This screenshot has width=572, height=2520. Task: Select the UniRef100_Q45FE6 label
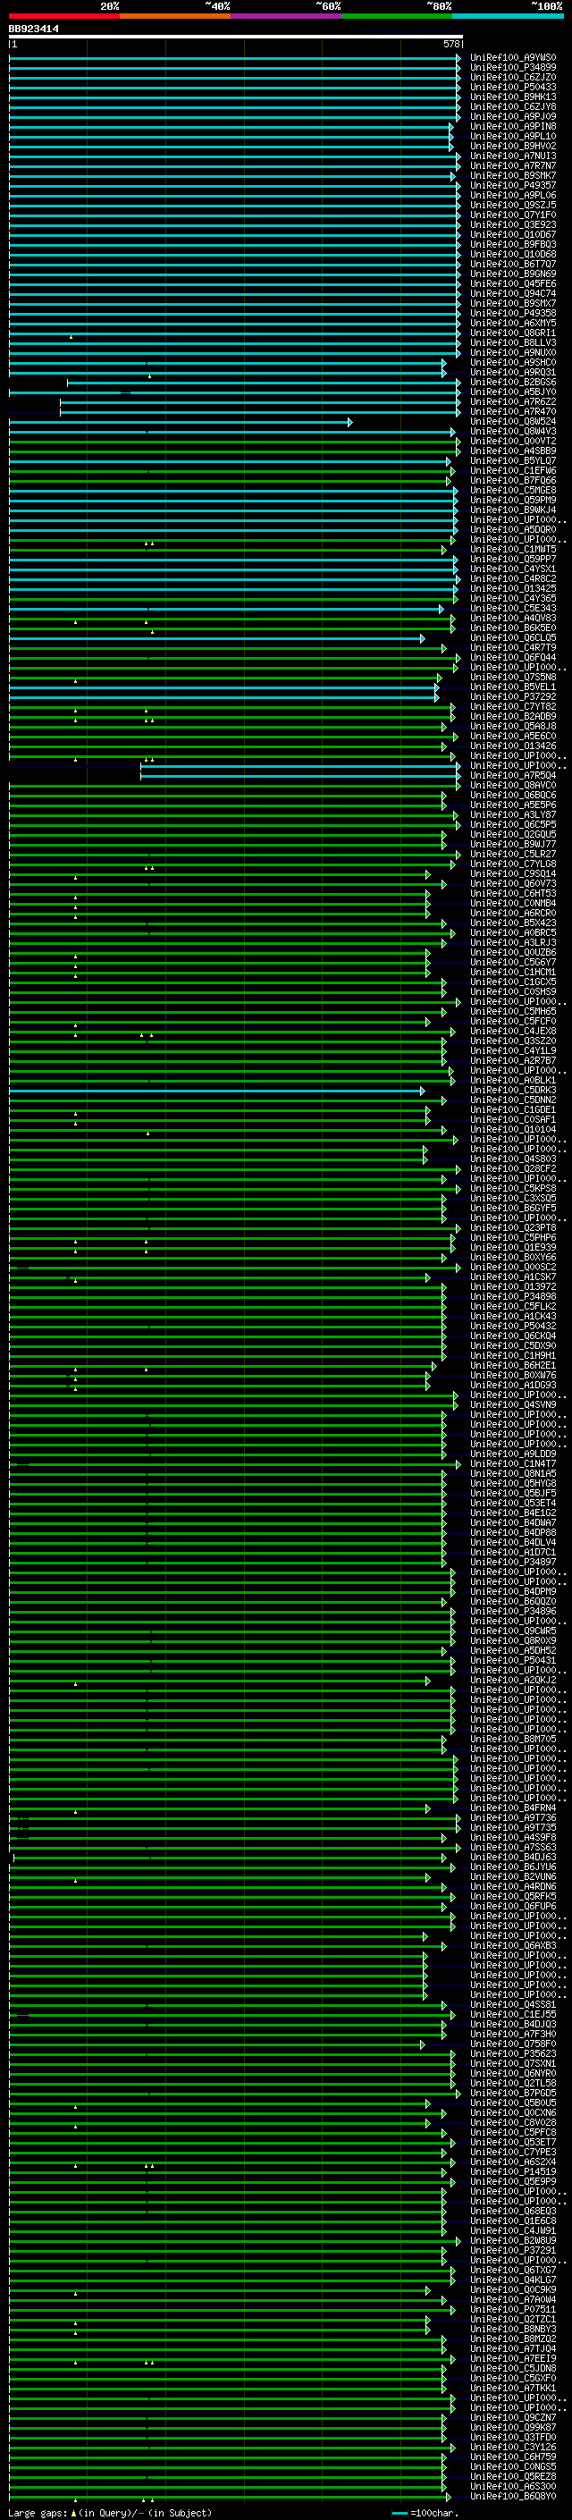512,283
